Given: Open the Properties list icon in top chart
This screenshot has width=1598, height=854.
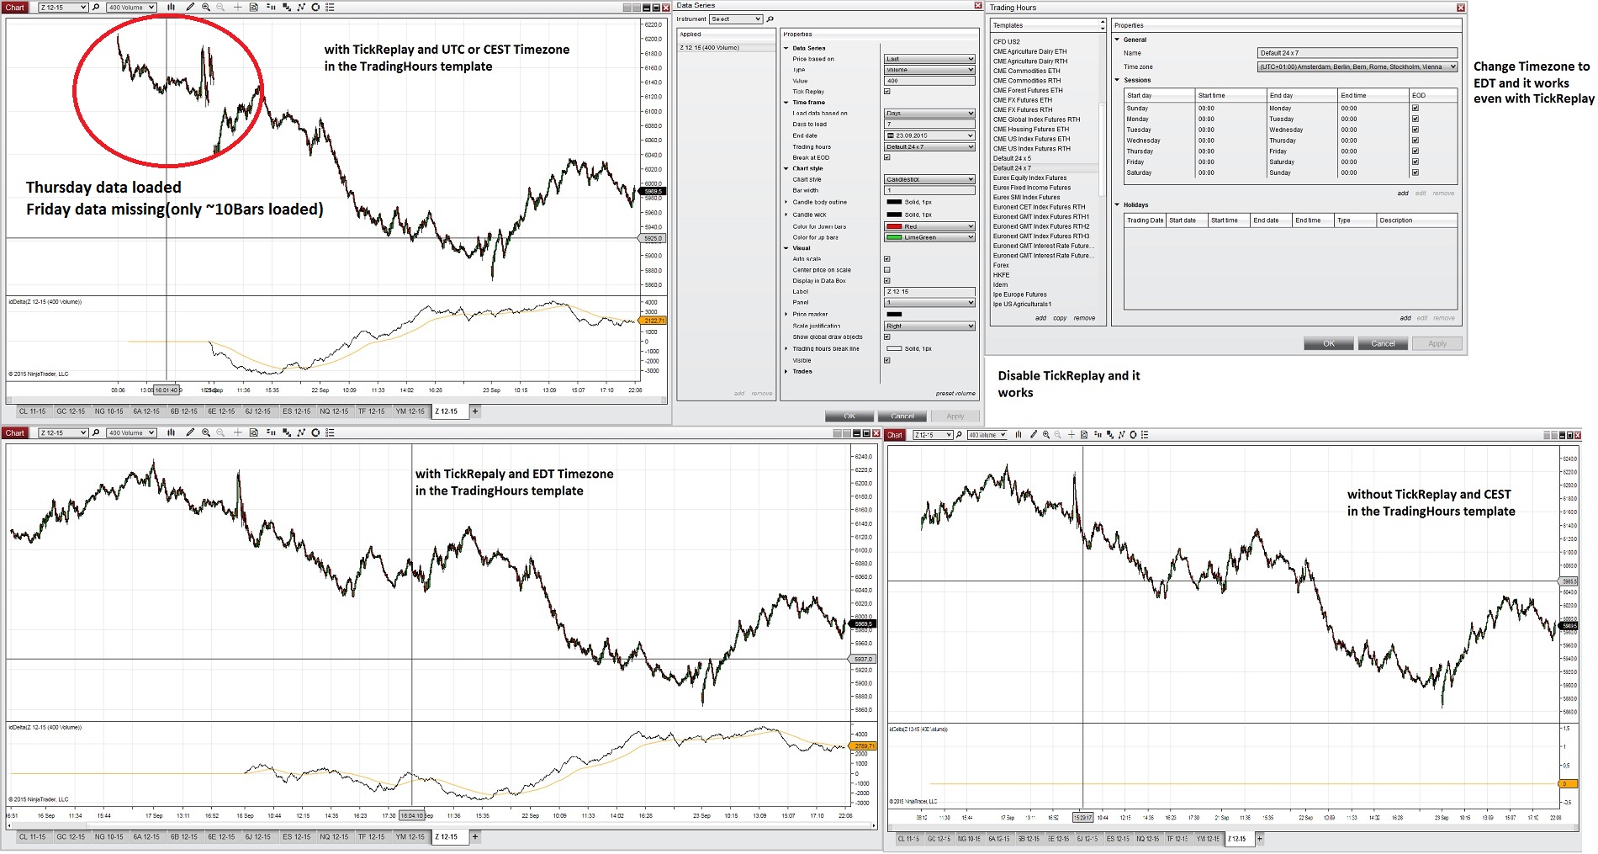Looking at the screenshot, I should (x=330, y=8).
